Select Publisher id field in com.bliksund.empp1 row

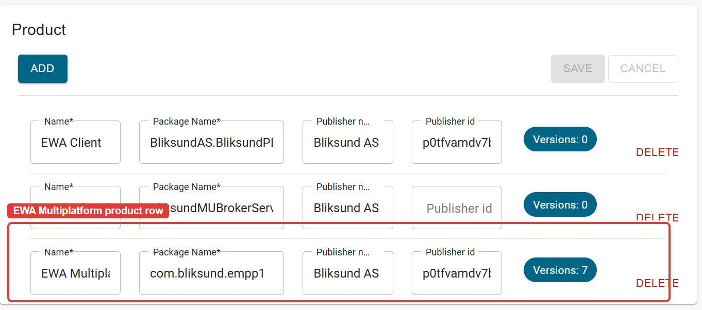click(457, 273)
